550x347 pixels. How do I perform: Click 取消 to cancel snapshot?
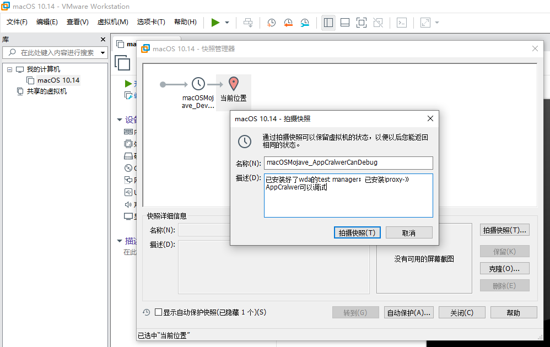point(409,233)
